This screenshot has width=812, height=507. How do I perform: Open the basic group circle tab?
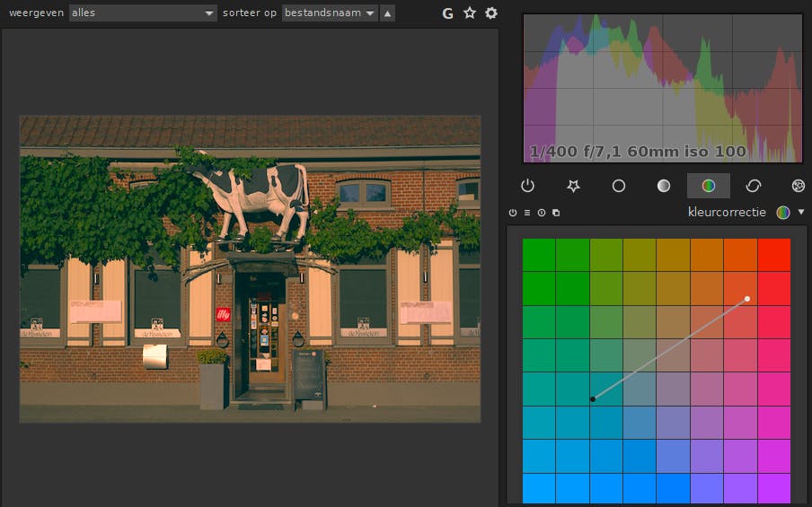tap(619, 186)
